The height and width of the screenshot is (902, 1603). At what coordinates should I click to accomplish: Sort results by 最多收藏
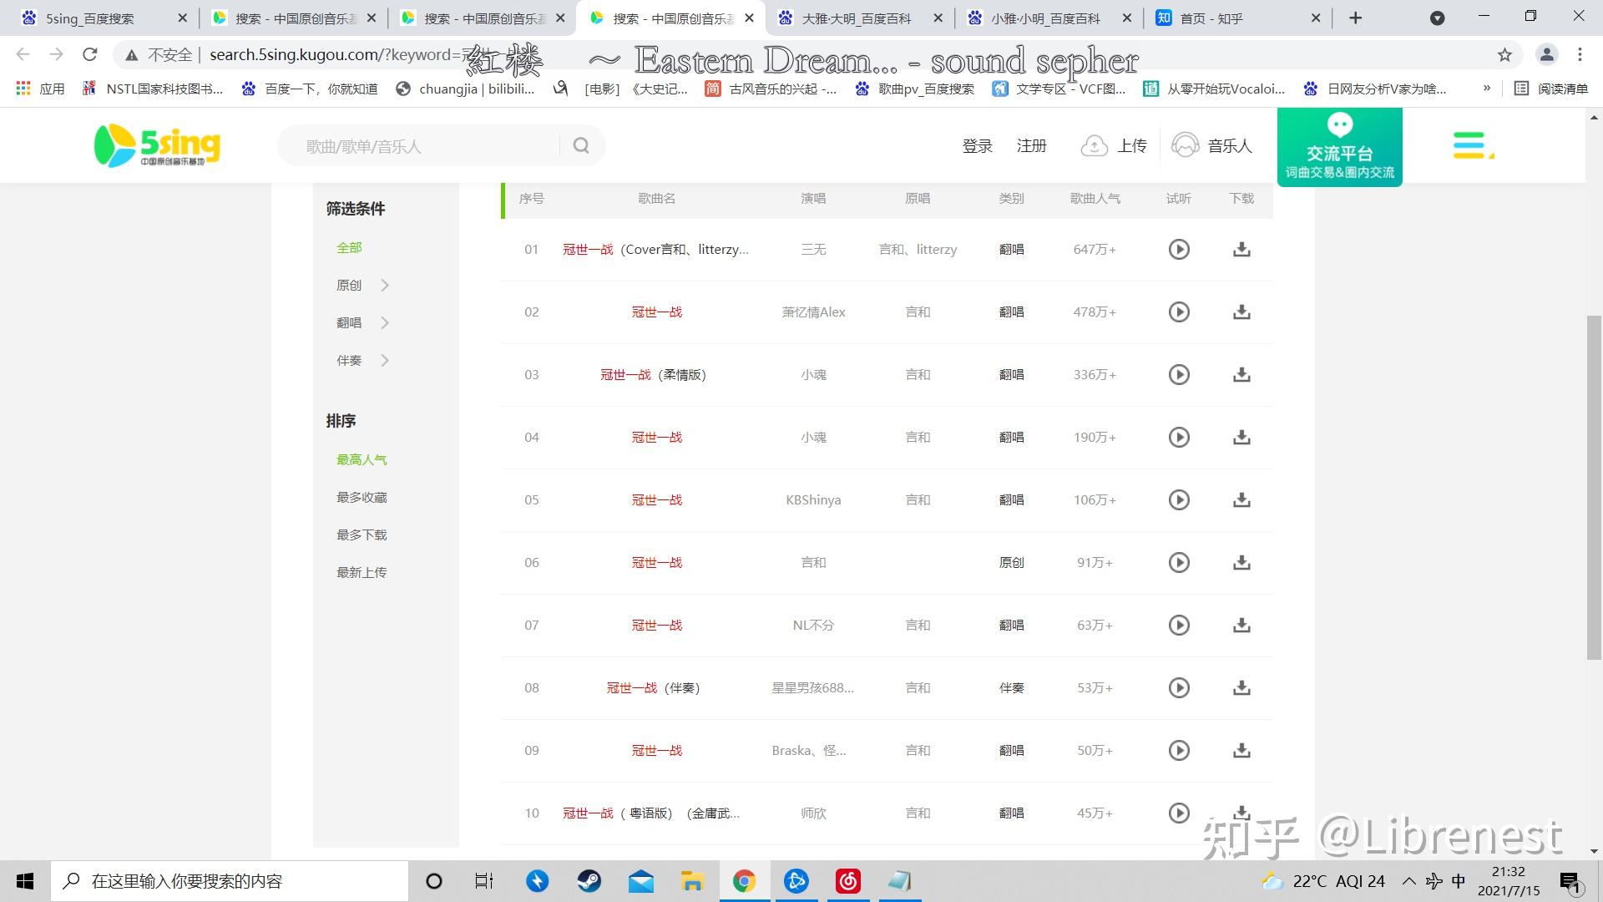[x=362, y=498]
